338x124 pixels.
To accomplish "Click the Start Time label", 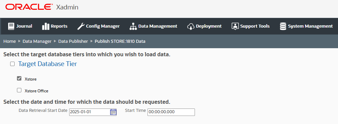I will coord(135,111).
